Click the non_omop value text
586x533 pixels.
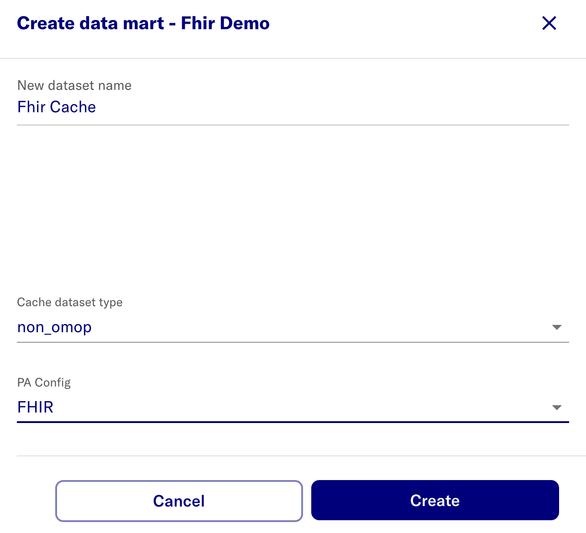tap(54, 327)
